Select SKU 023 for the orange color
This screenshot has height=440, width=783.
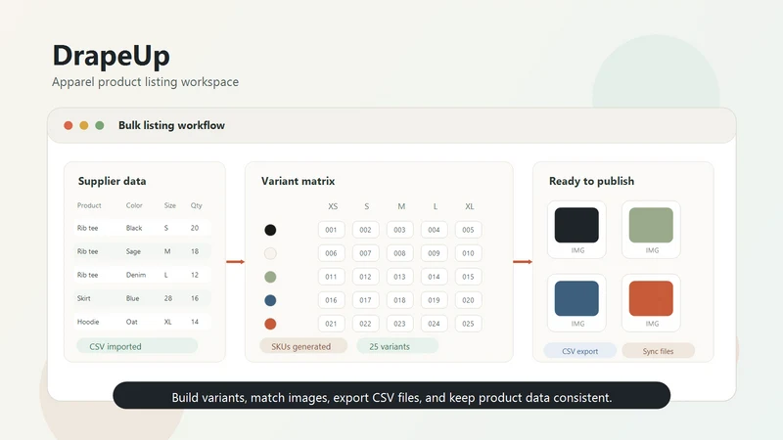click(x=399, y=324)
